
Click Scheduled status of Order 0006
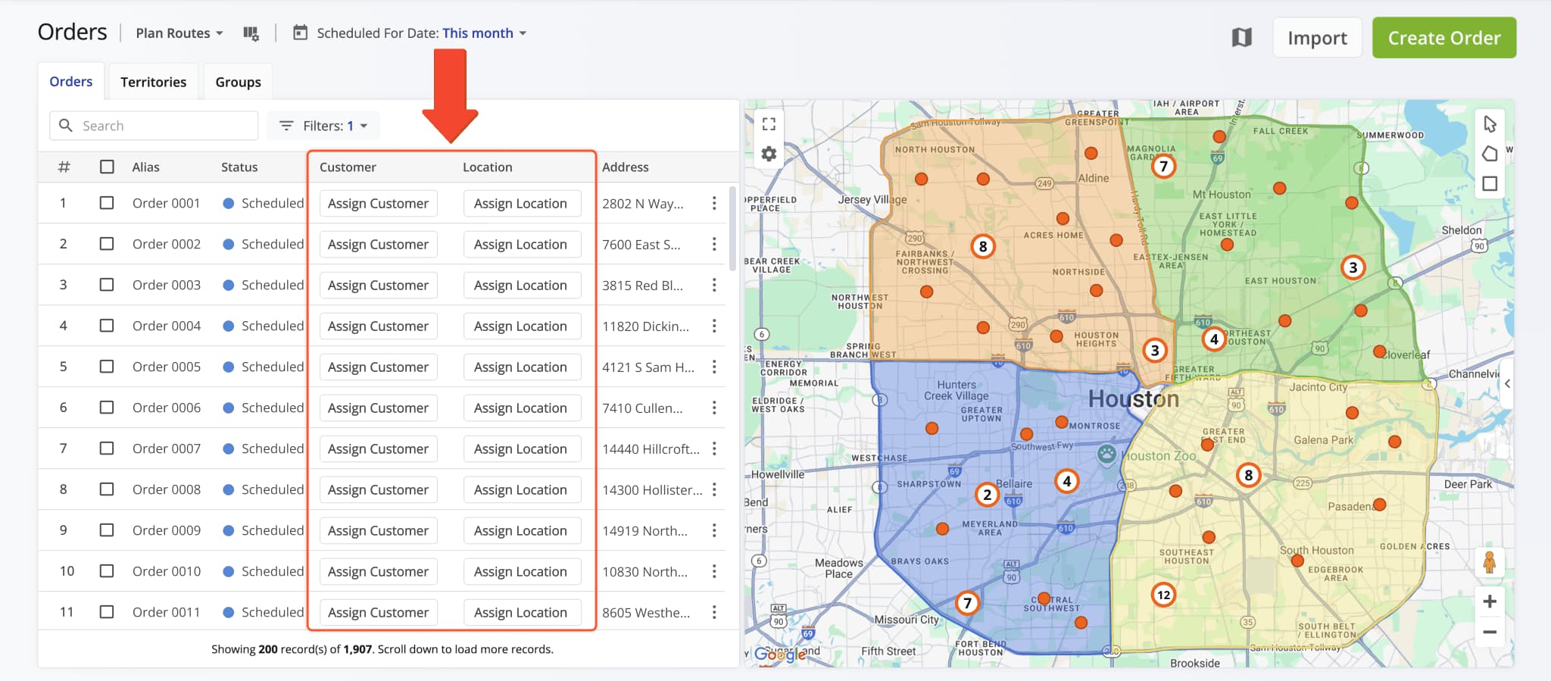264,408
